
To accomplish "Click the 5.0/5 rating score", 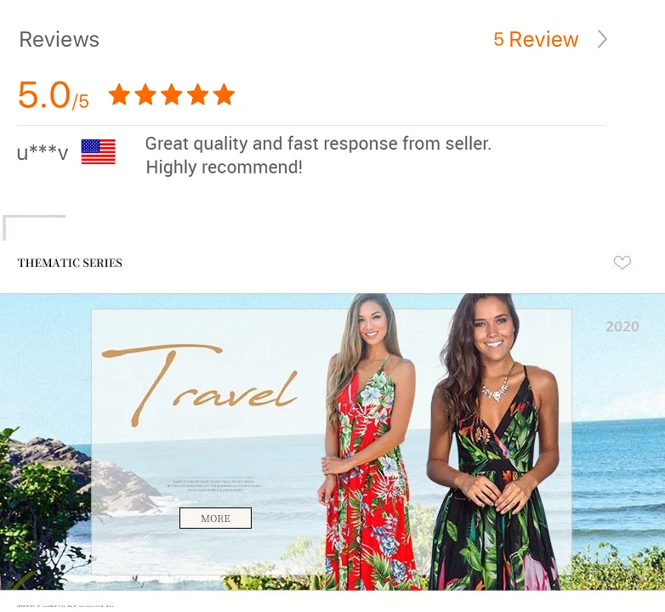I will point(53,95).
